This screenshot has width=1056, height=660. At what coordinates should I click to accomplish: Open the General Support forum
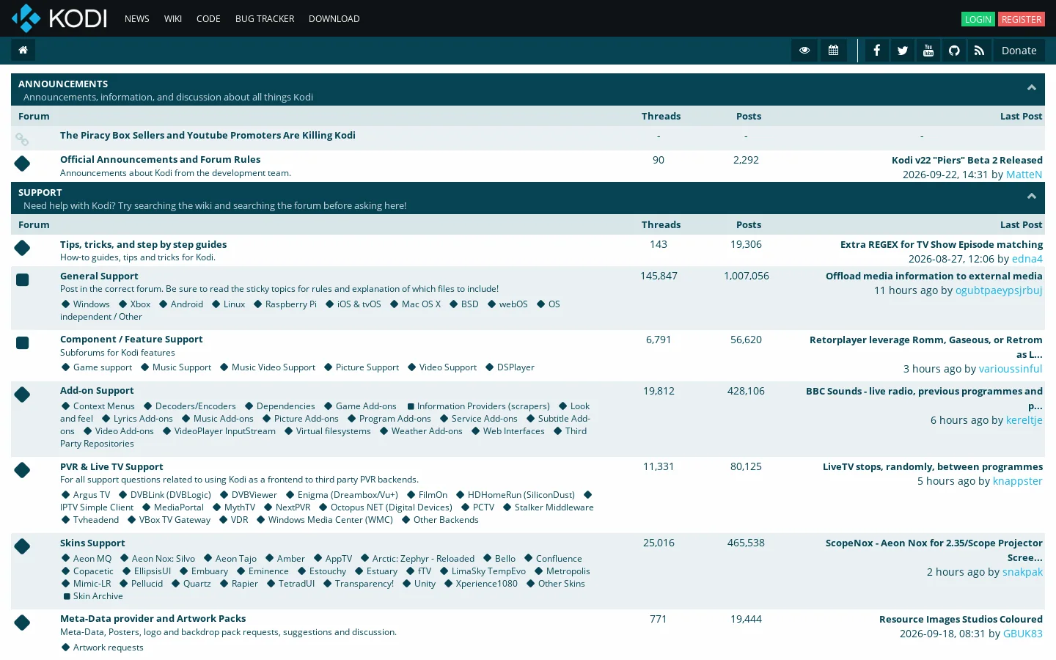coord(99,276)
